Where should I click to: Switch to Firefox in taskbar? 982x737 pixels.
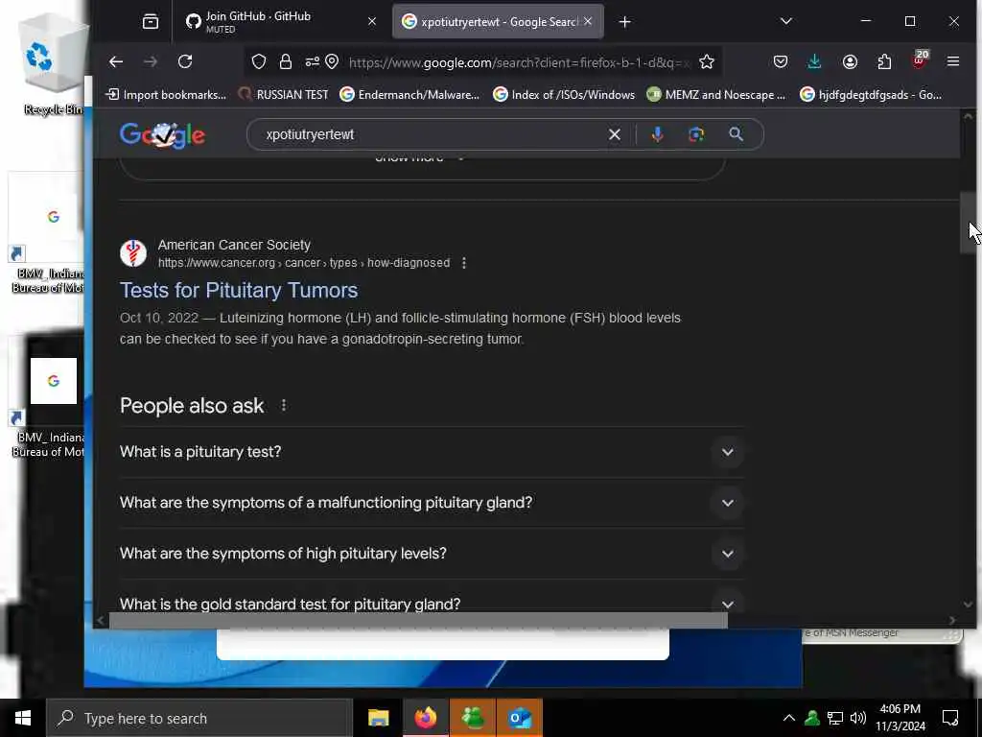(x=425, y=718)
